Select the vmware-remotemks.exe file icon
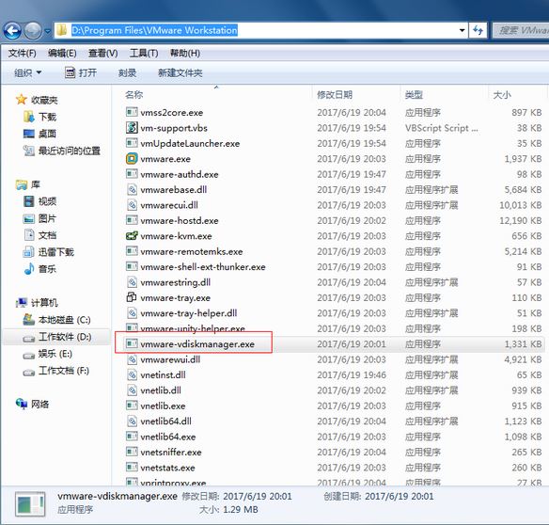 coord(132,251)
